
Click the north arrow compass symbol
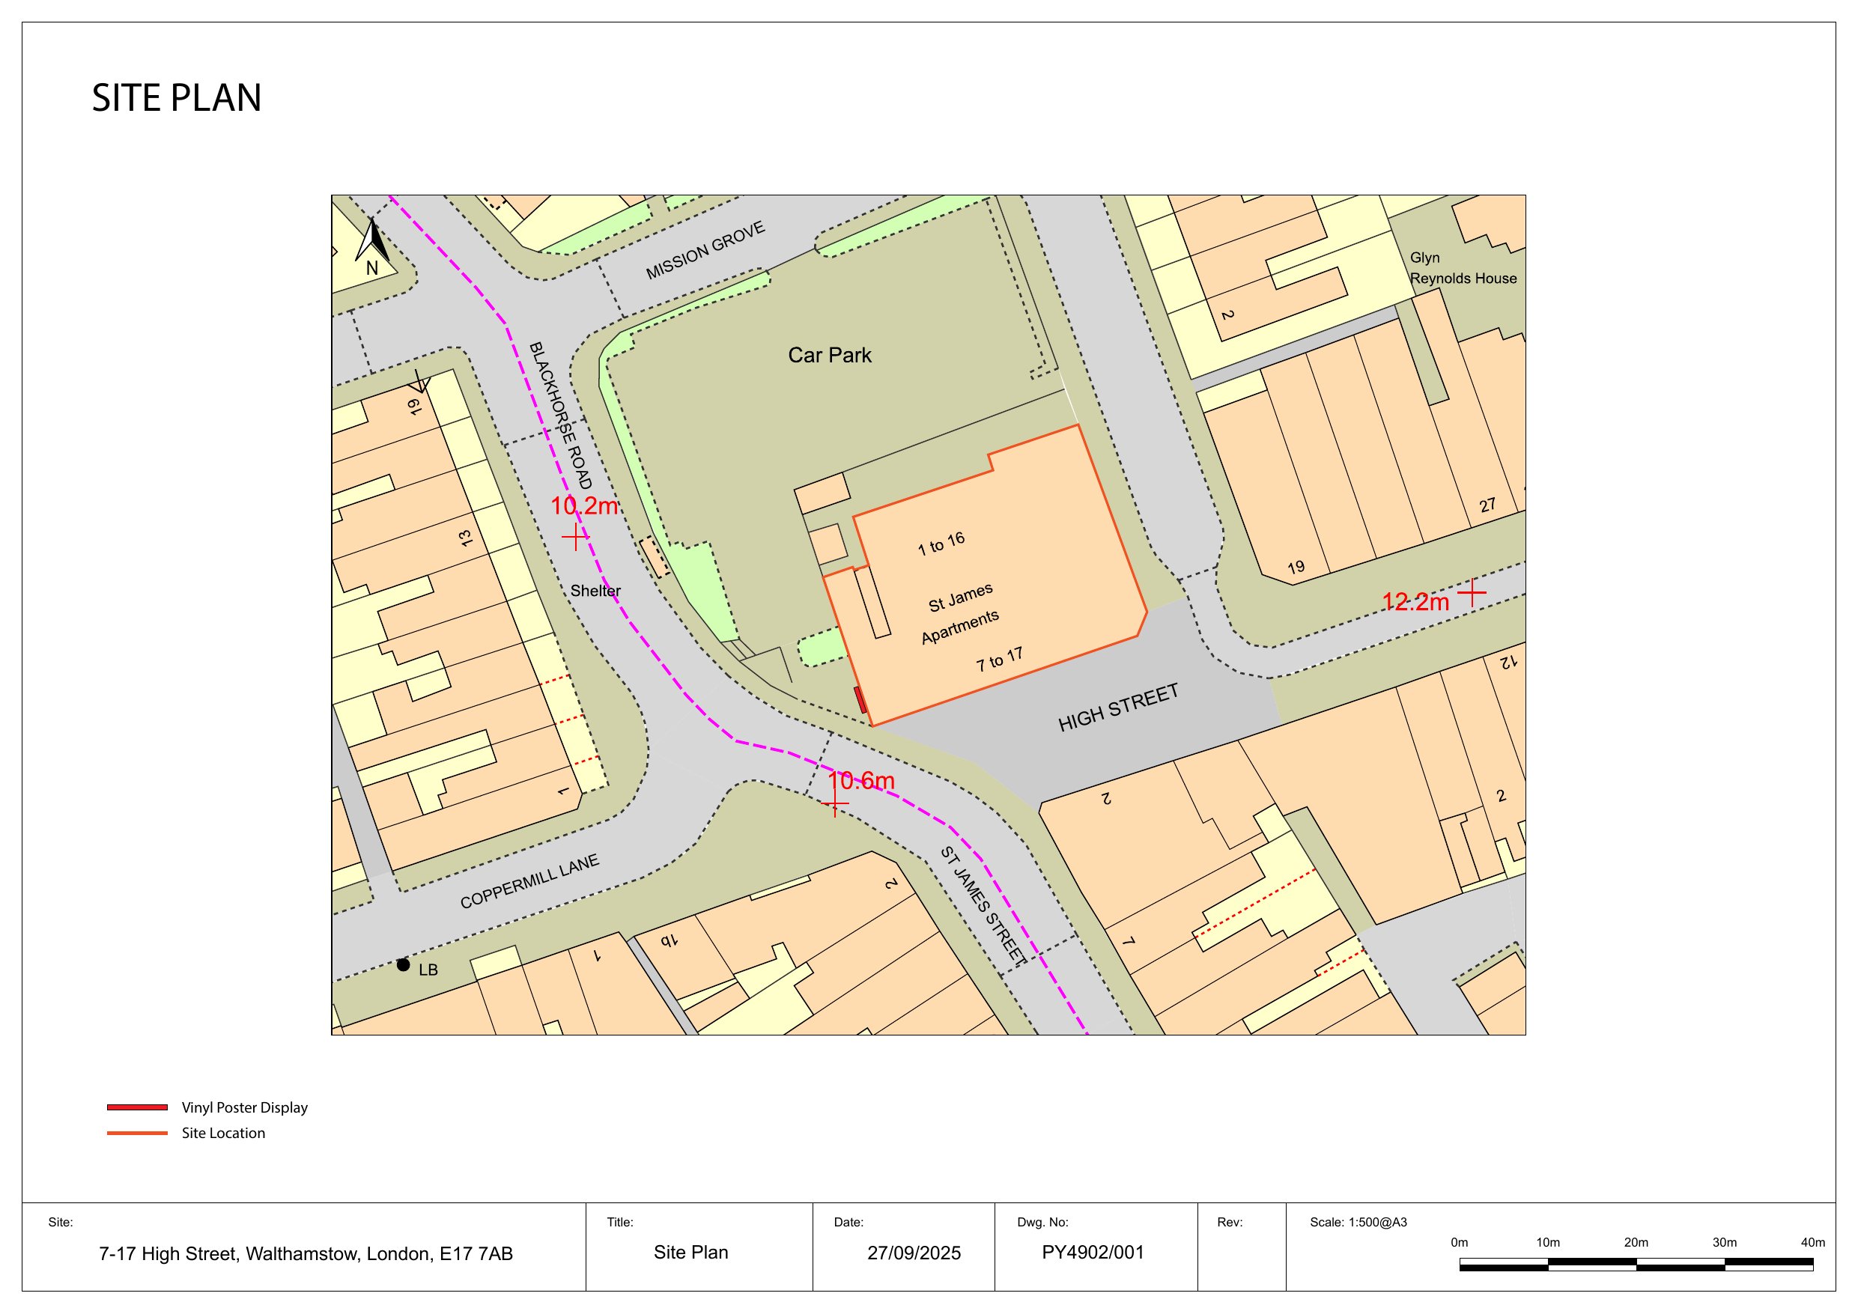click(372, 241)
